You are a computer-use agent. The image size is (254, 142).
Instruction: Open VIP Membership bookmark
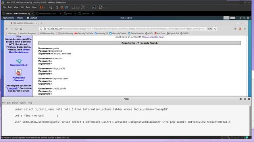46,33
